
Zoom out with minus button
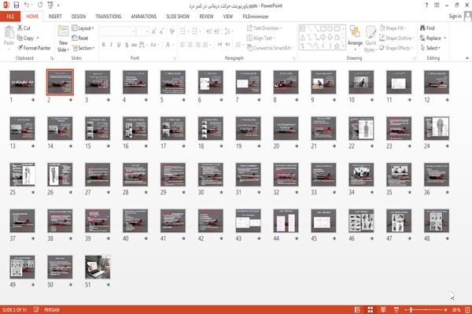[406, 310]
